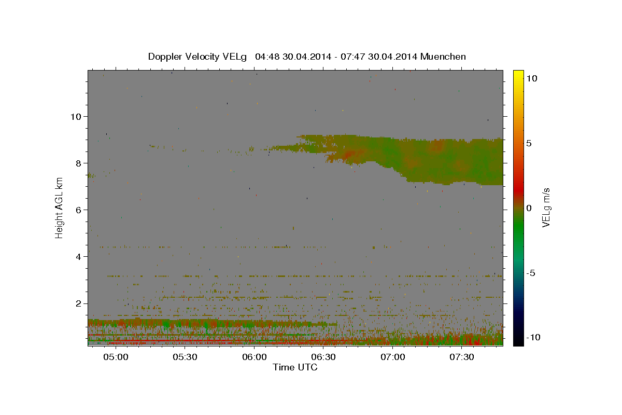This screenshot has width=622, height=415.
Task: Click the black bottom of the colorbar
Action: tap(518, 340)
